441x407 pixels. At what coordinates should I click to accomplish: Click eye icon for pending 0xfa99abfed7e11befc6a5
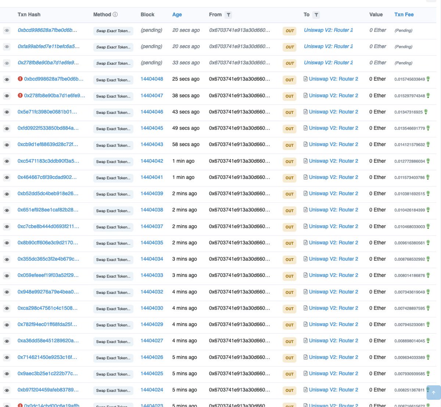7,47
